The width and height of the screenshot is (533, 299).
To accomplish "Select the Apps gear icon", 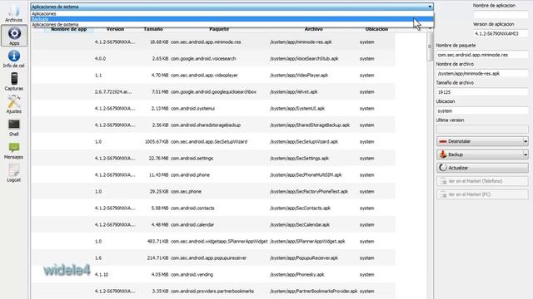I will coord(14,33).
